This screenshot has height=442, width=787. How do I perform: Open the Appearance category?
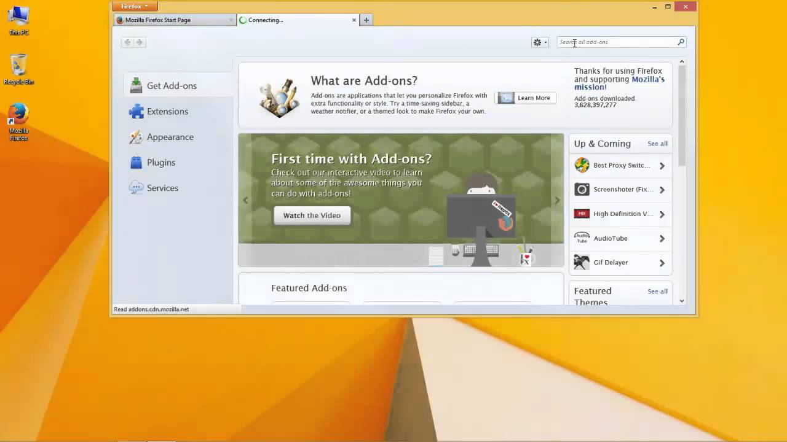click(x=178, y=137)
